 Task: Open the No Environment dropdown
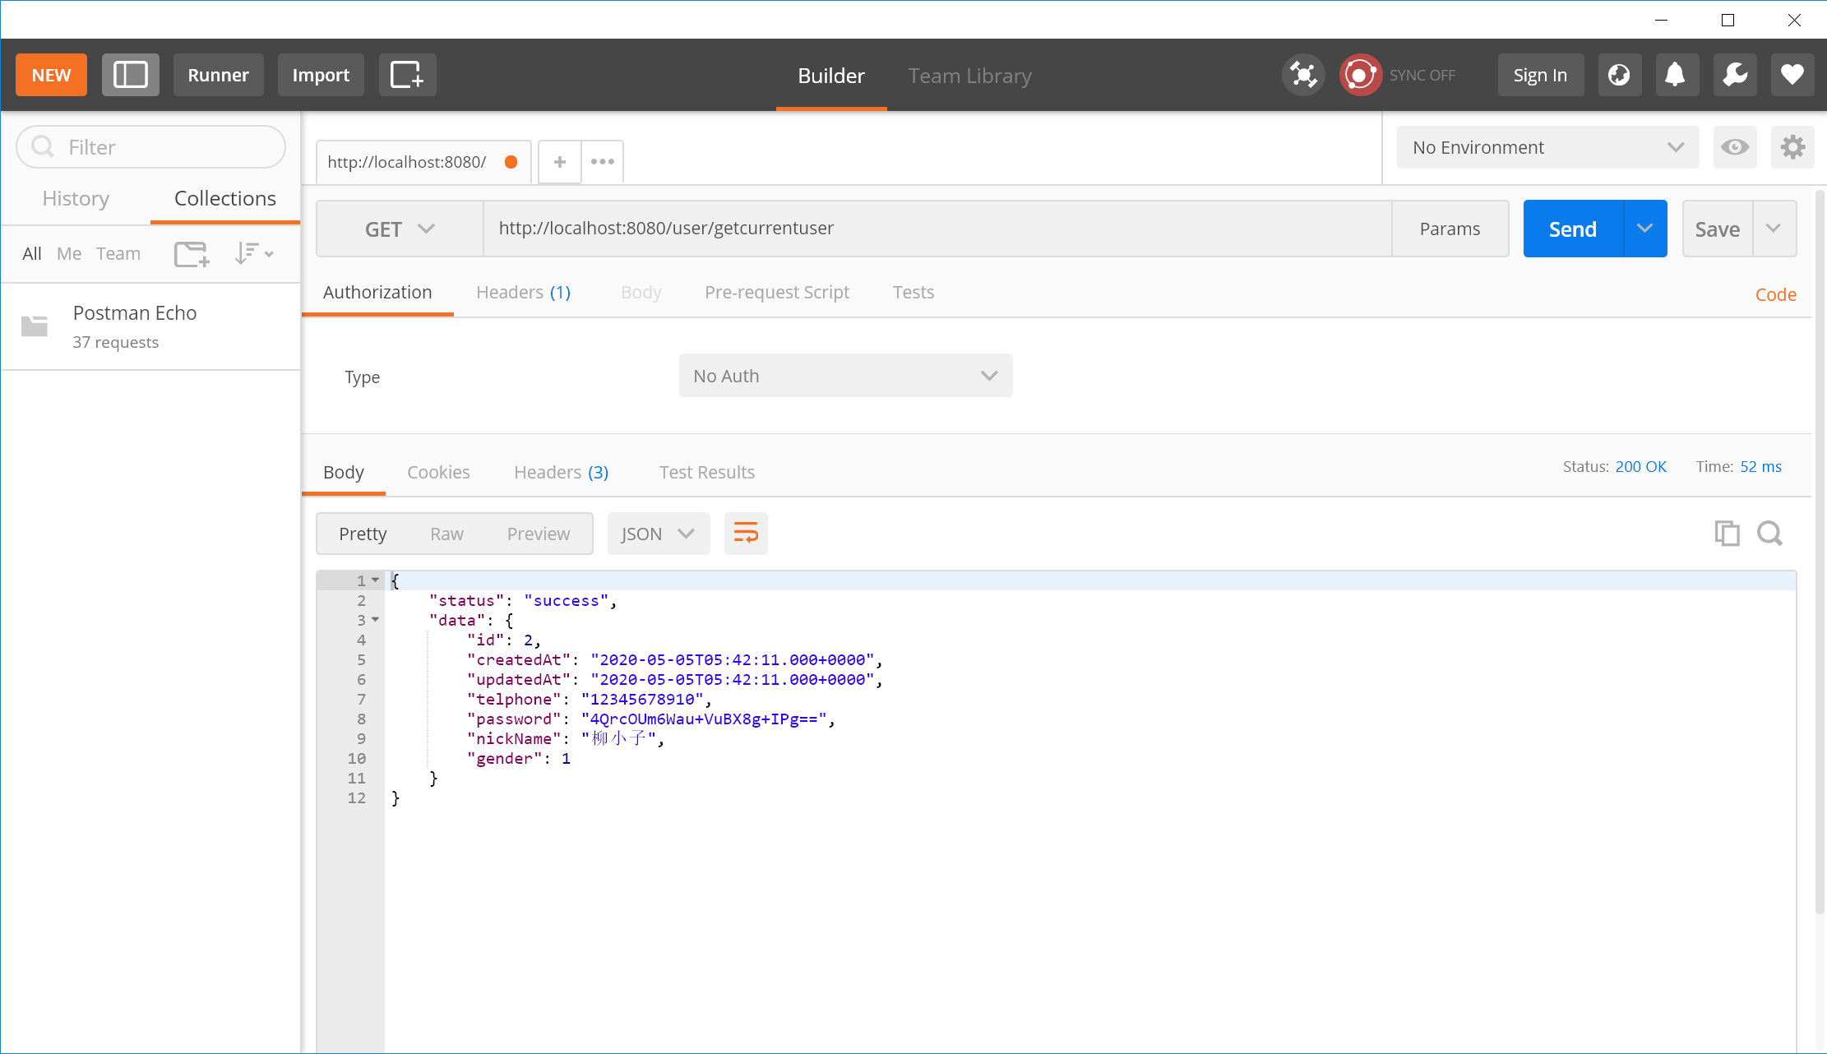(x=1547, y=147)
